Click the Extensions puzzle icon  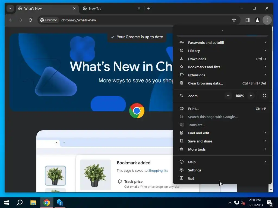click(182, 75)
